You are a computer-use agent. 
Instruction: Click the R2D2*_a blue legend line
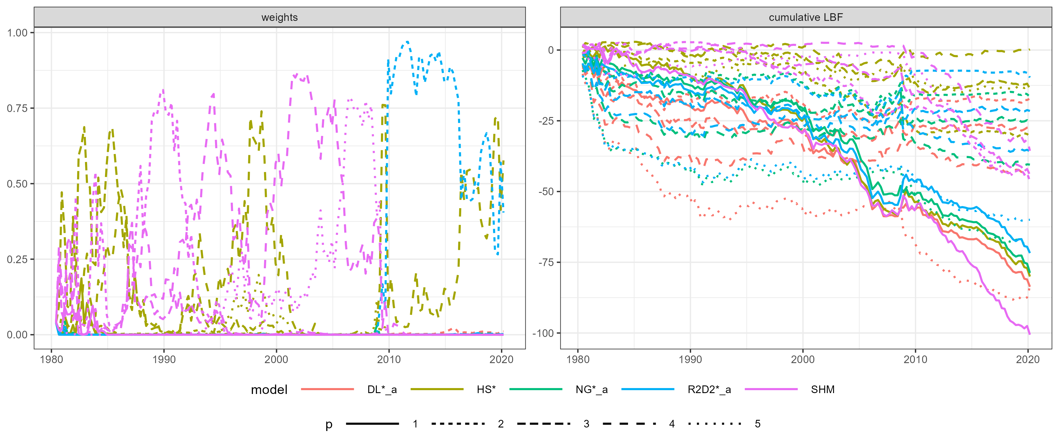[647, 389]
